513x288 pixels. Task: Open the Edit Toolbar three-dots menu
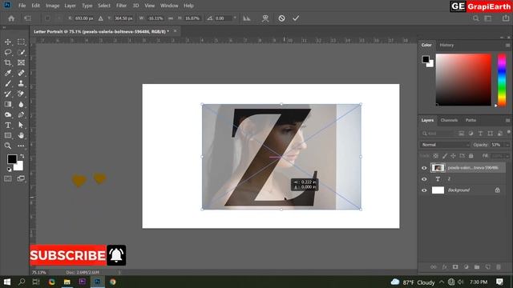[21, 146]
